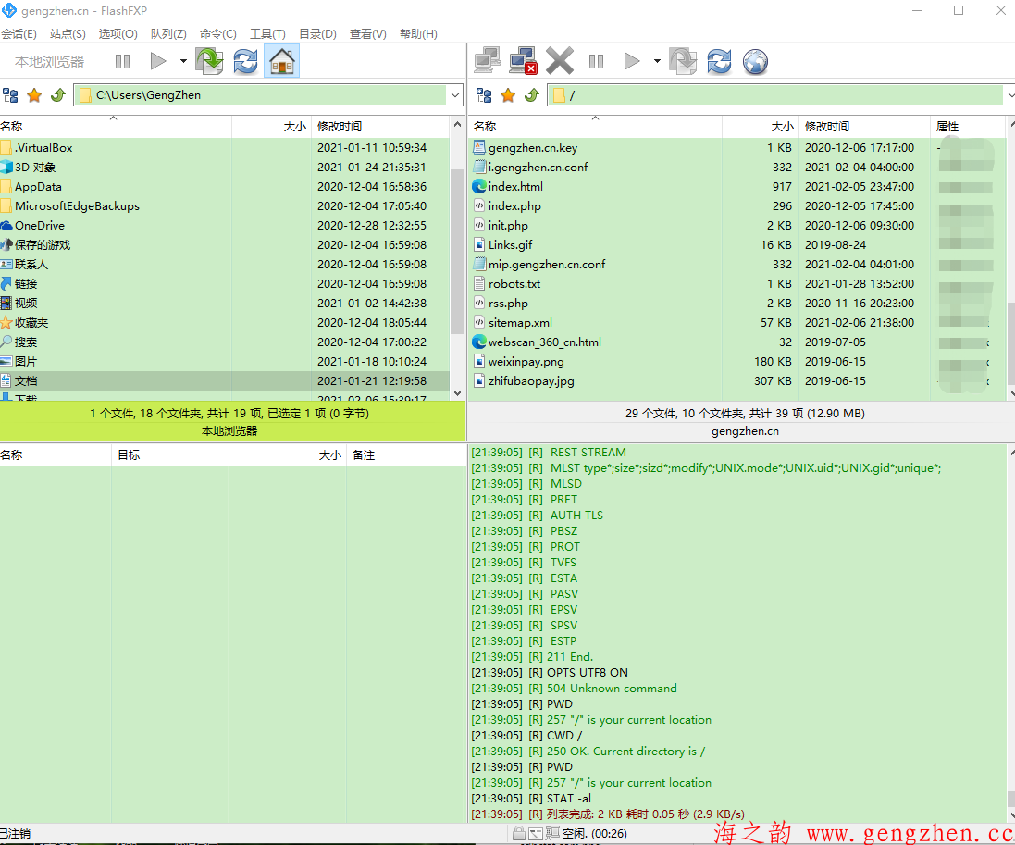Click the globe icon in remote toolbar
Screen dimensions: 1015x845
756,62
